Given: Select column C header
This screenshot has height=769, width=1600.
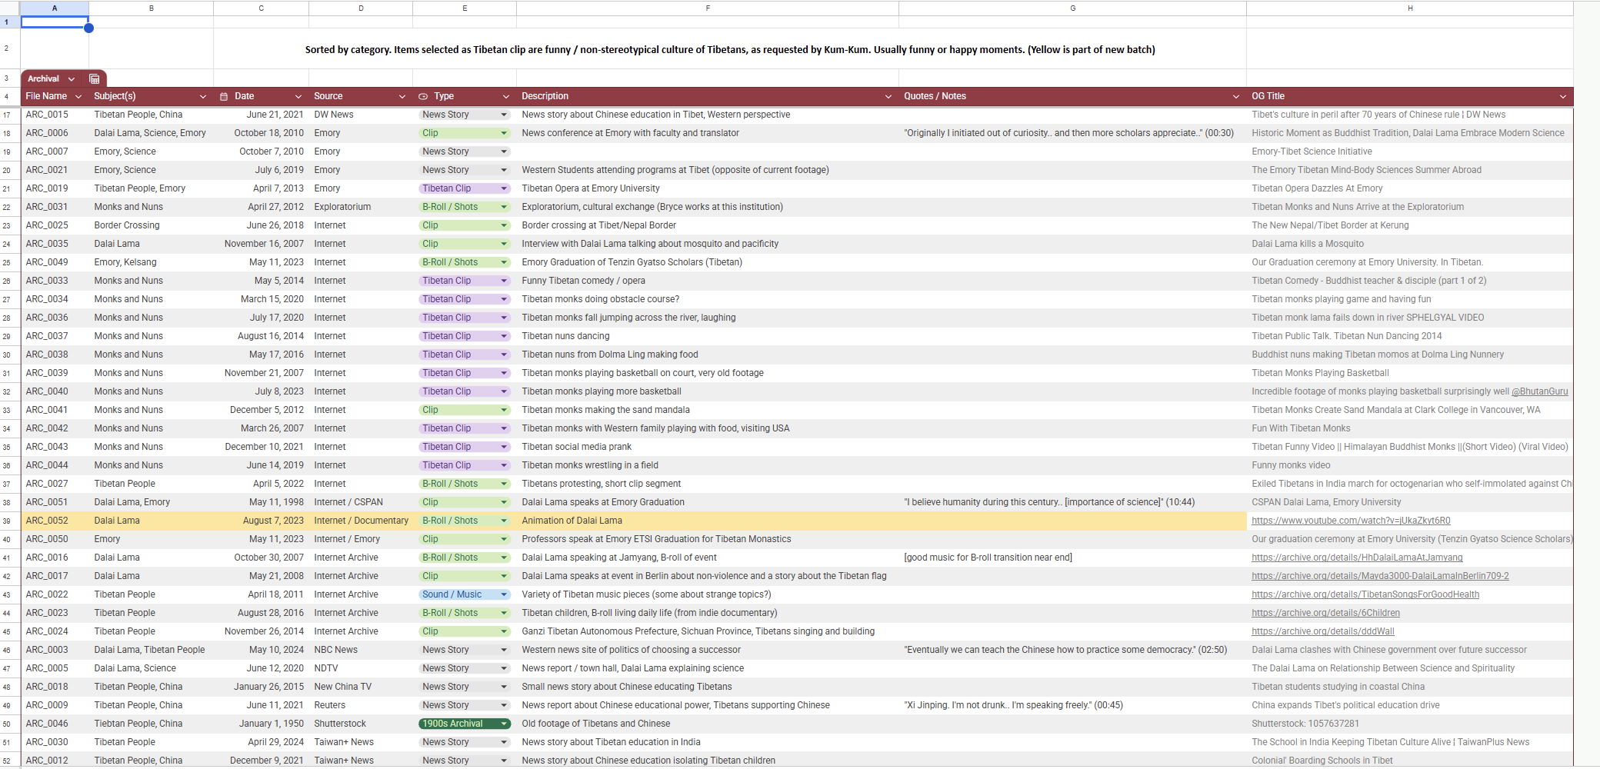Looking at the screenshot, I should tap(261, 8).
